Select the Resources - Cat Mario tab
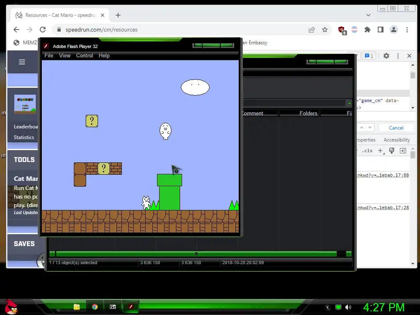Image resolution: width=420 pixels, height=315 pixels. (60, 15)
